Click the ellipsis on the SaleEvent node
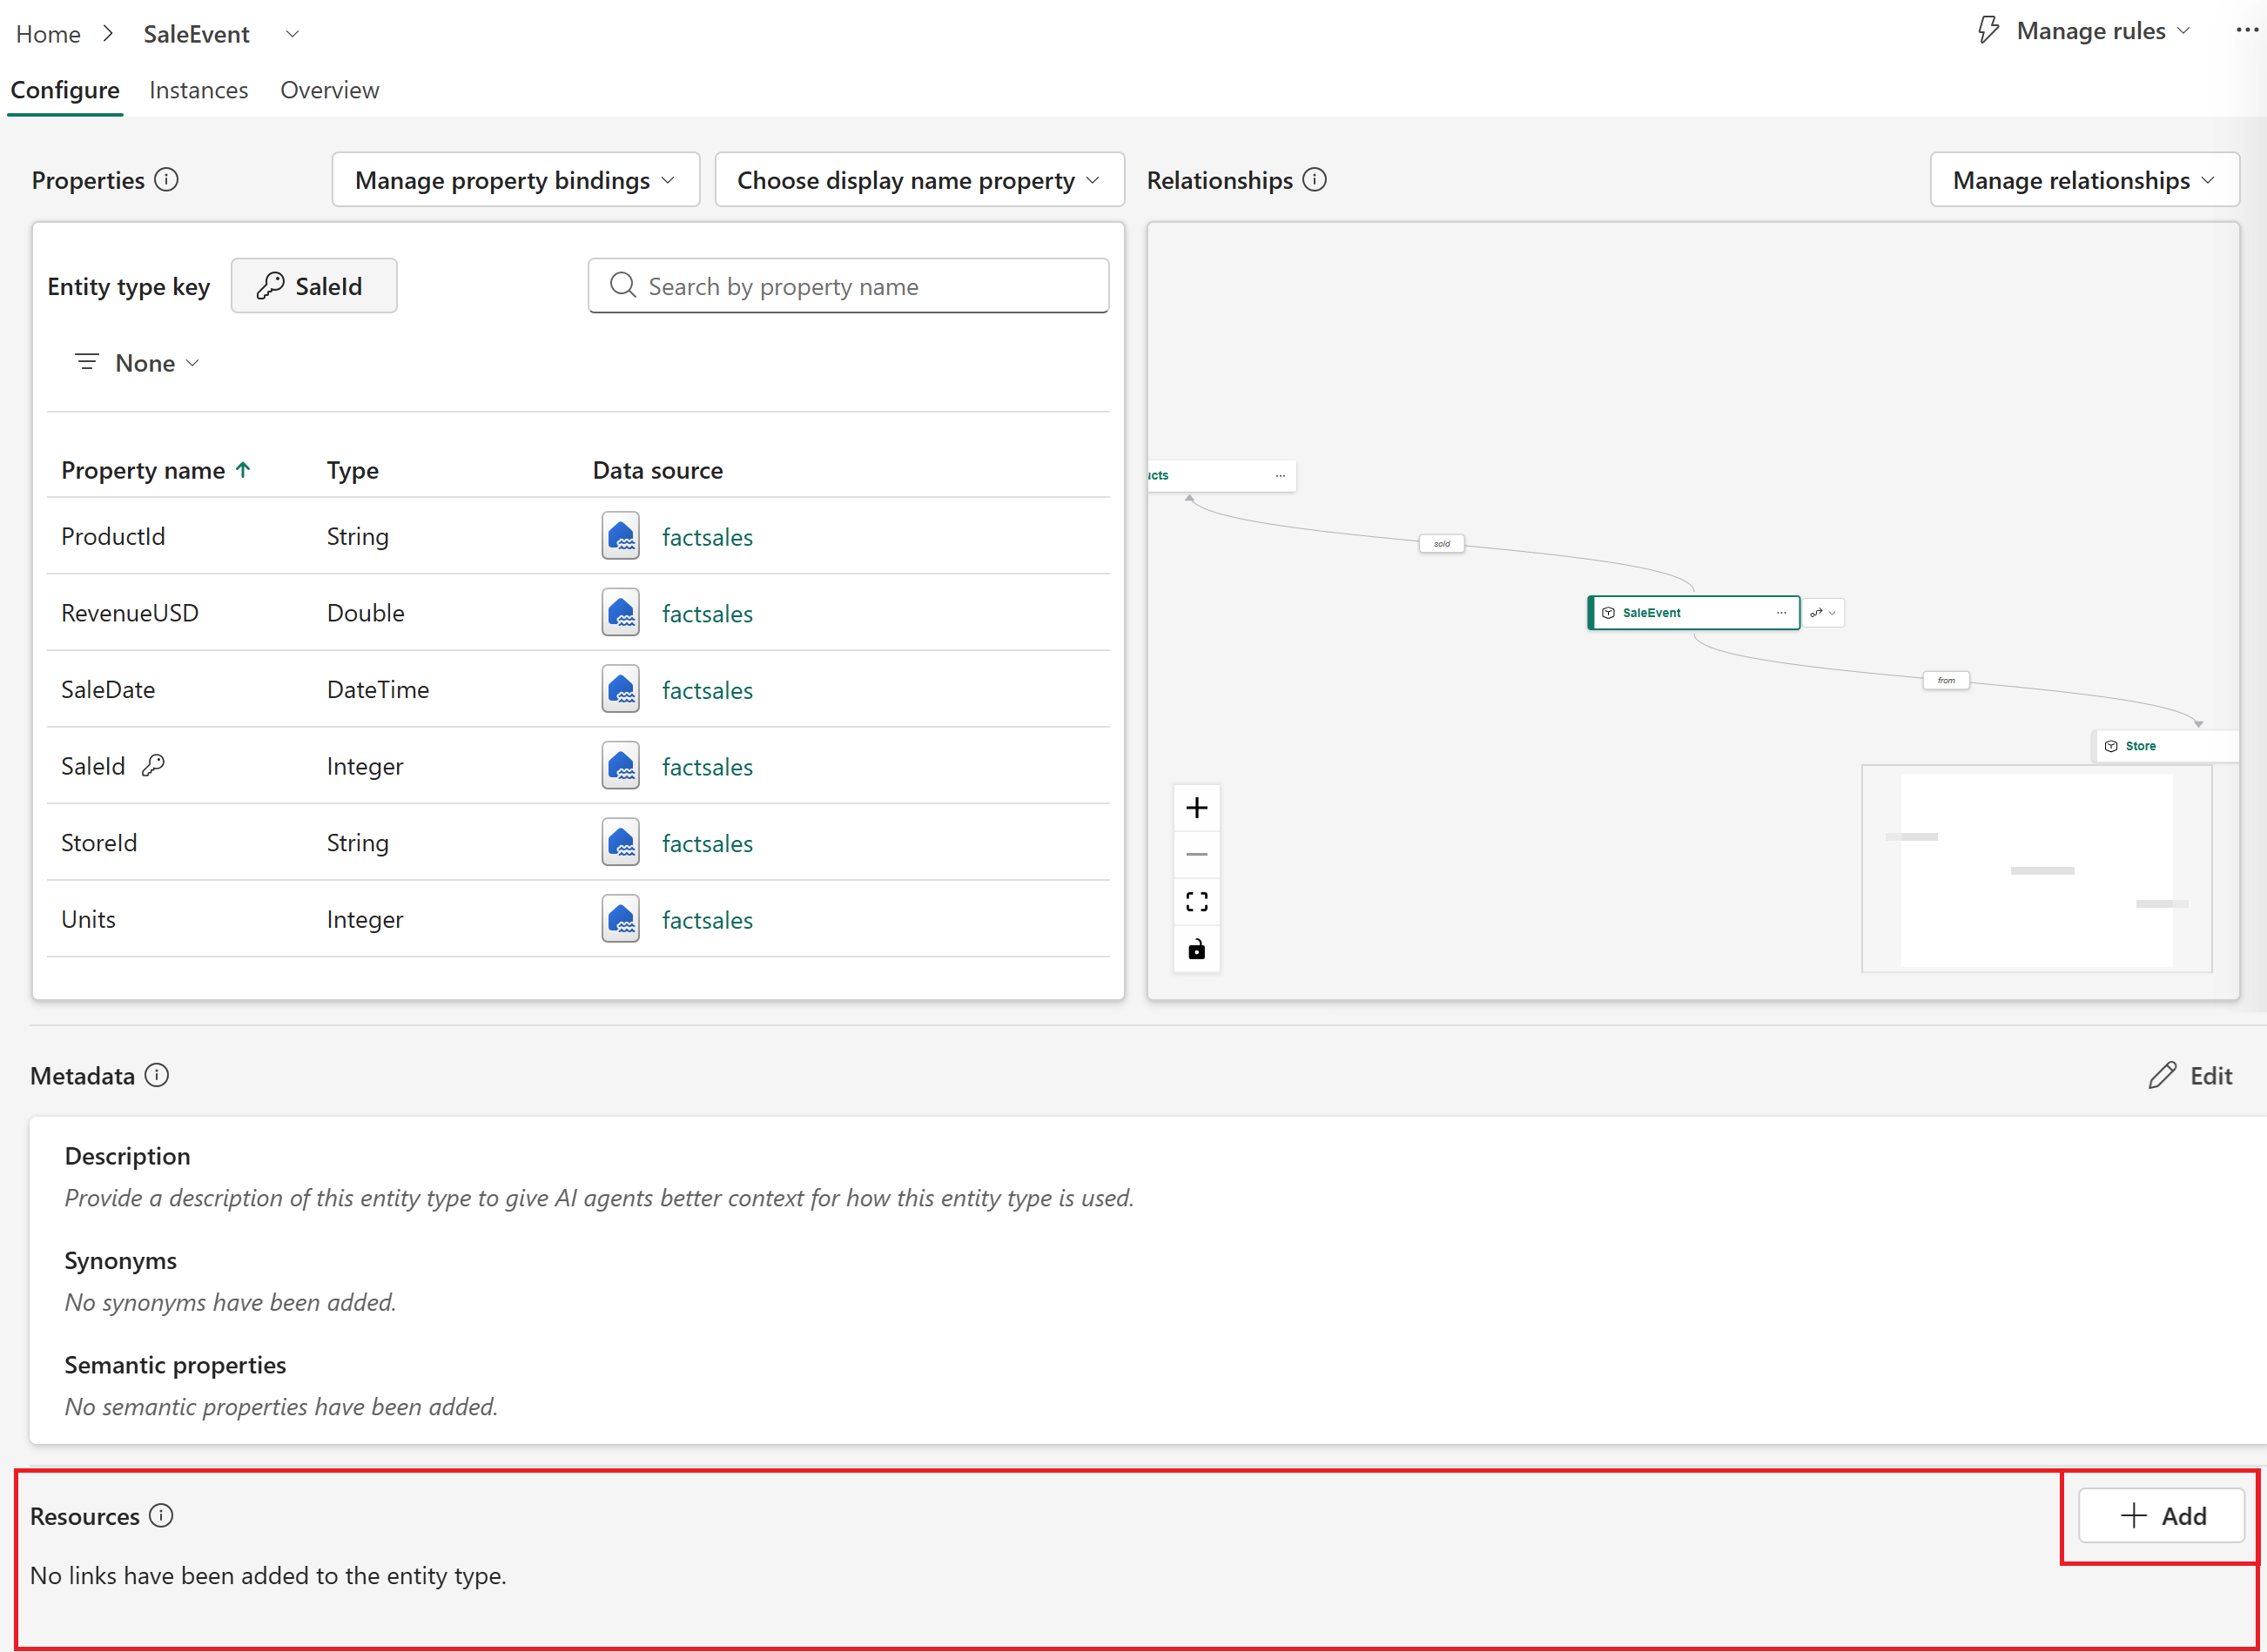Viewport: 2267px width, 1652px height. click(x=1781, y=613)
